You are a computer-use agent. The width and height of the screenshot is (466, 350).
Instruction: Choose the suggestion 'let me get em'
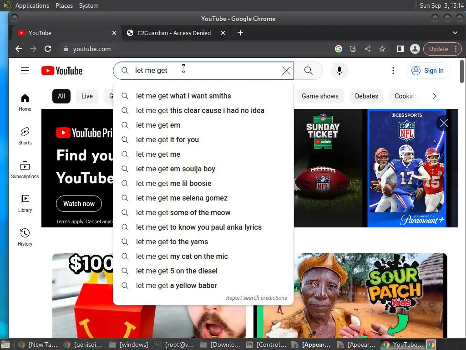tap(203, 125)
